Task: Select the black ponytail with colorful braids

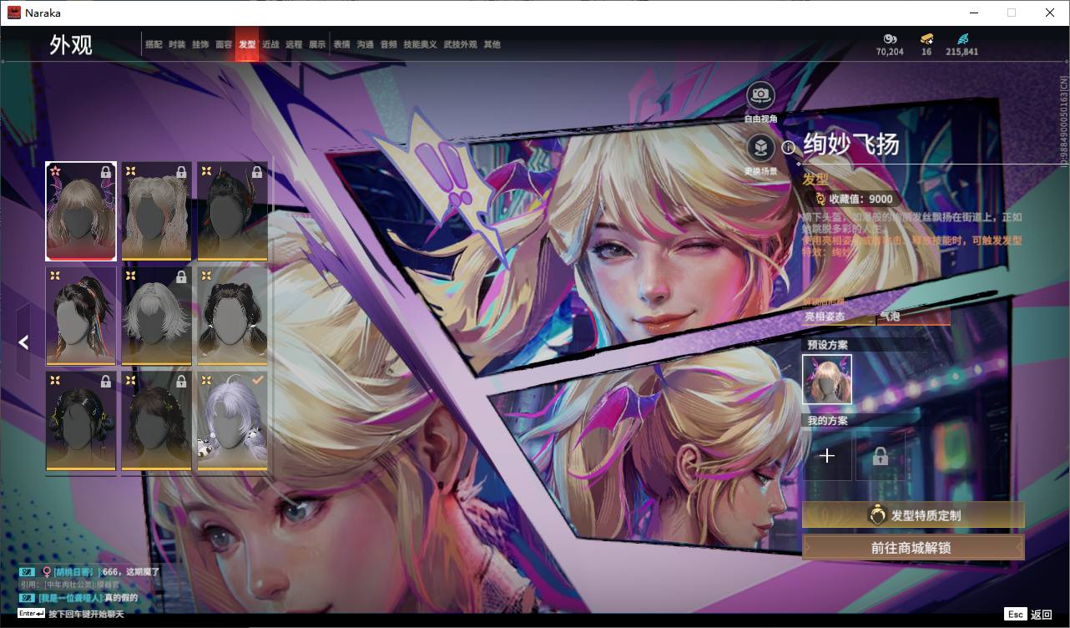Action: tap(81, 316)
